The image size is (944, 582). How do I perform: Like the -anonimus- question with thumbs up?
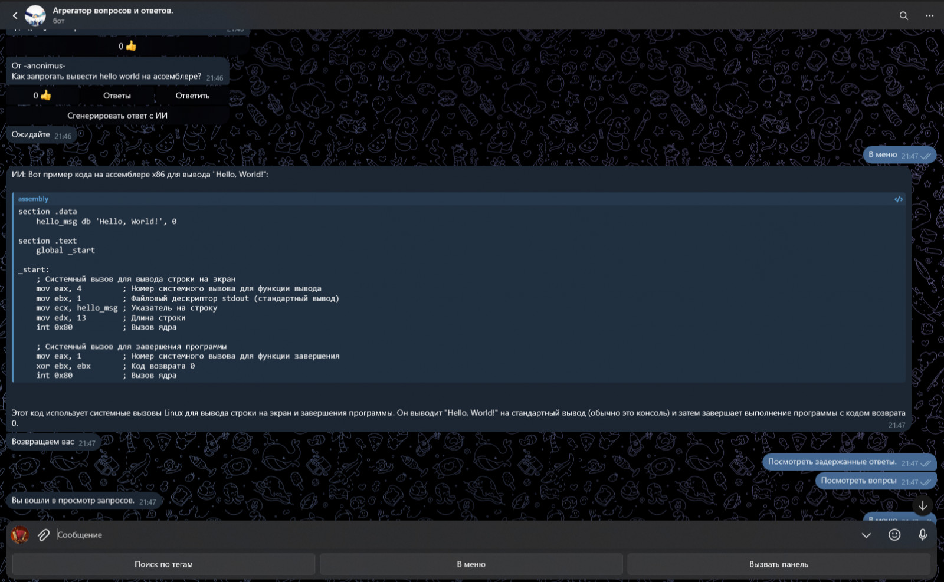42,96
